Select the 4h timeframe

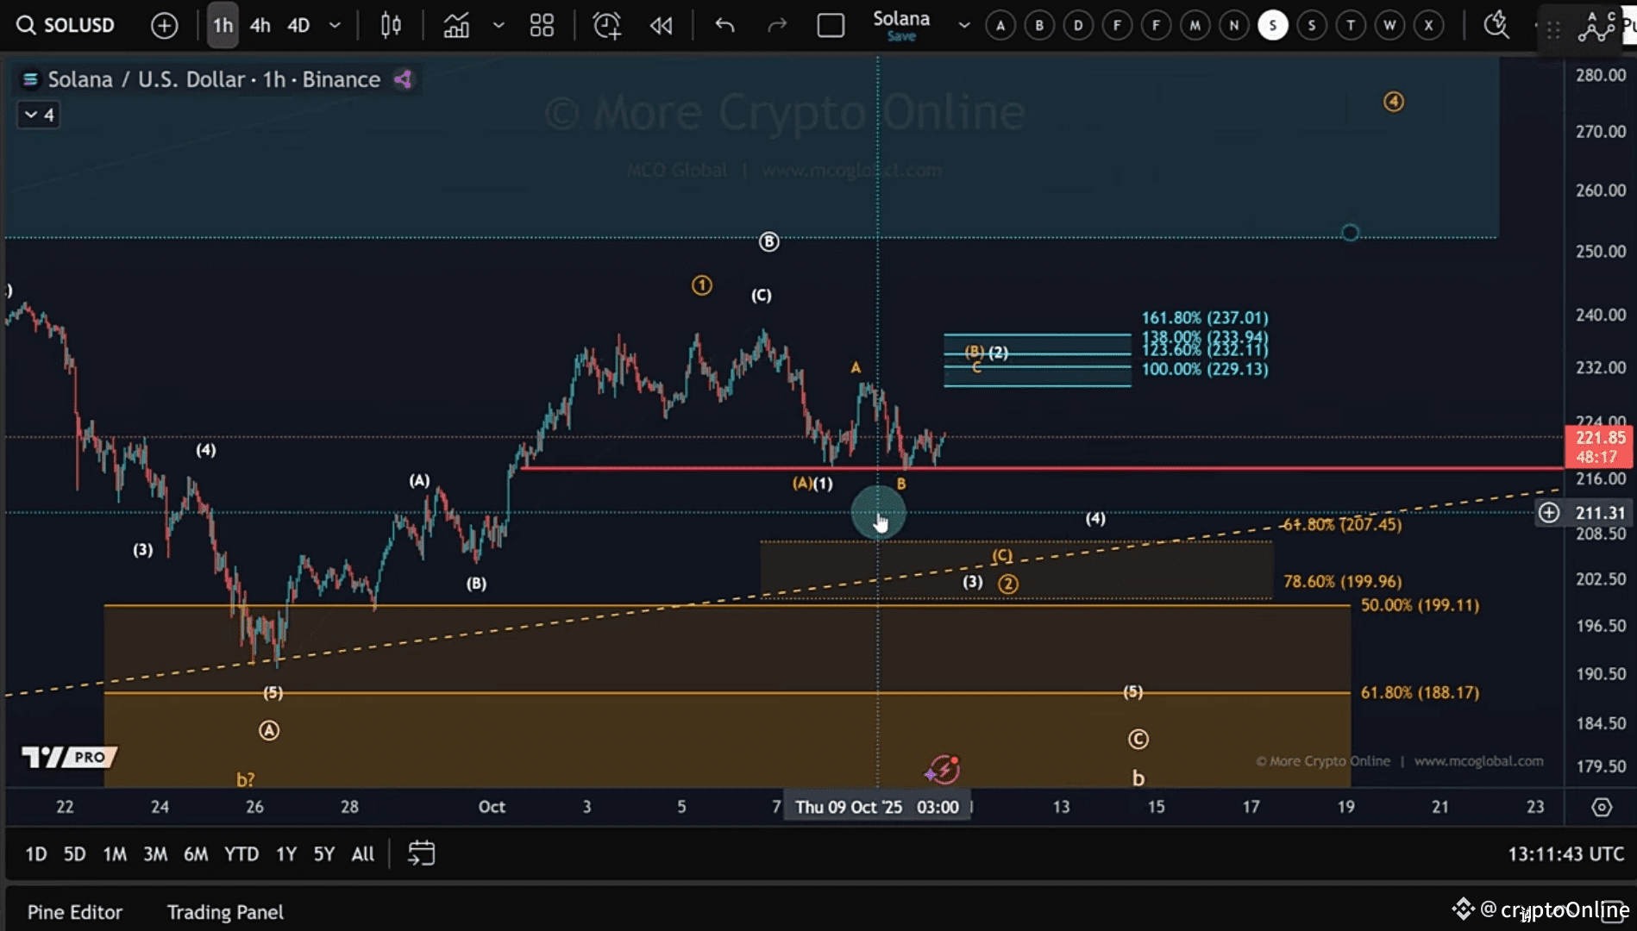260,26
